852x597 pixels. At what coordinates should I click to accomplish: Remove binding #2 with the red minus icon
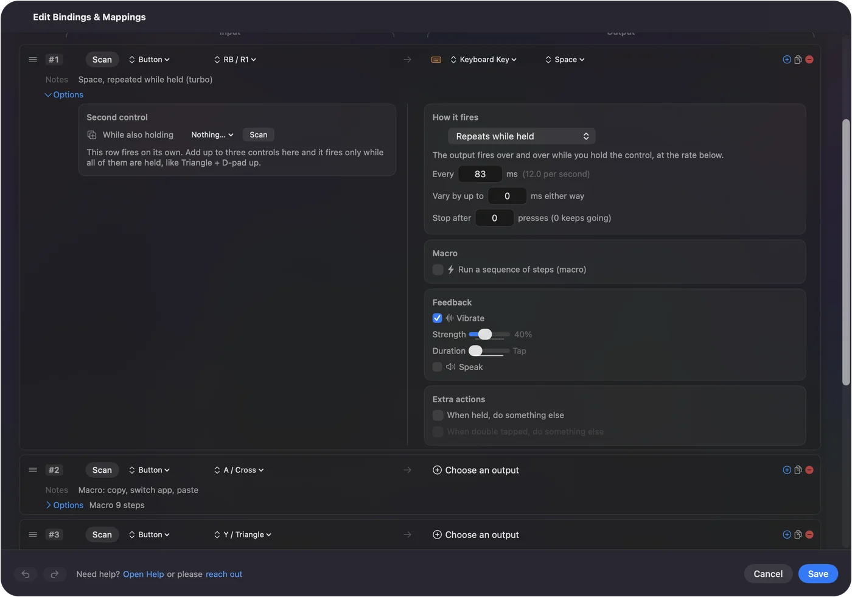click(x=809, y=470)
